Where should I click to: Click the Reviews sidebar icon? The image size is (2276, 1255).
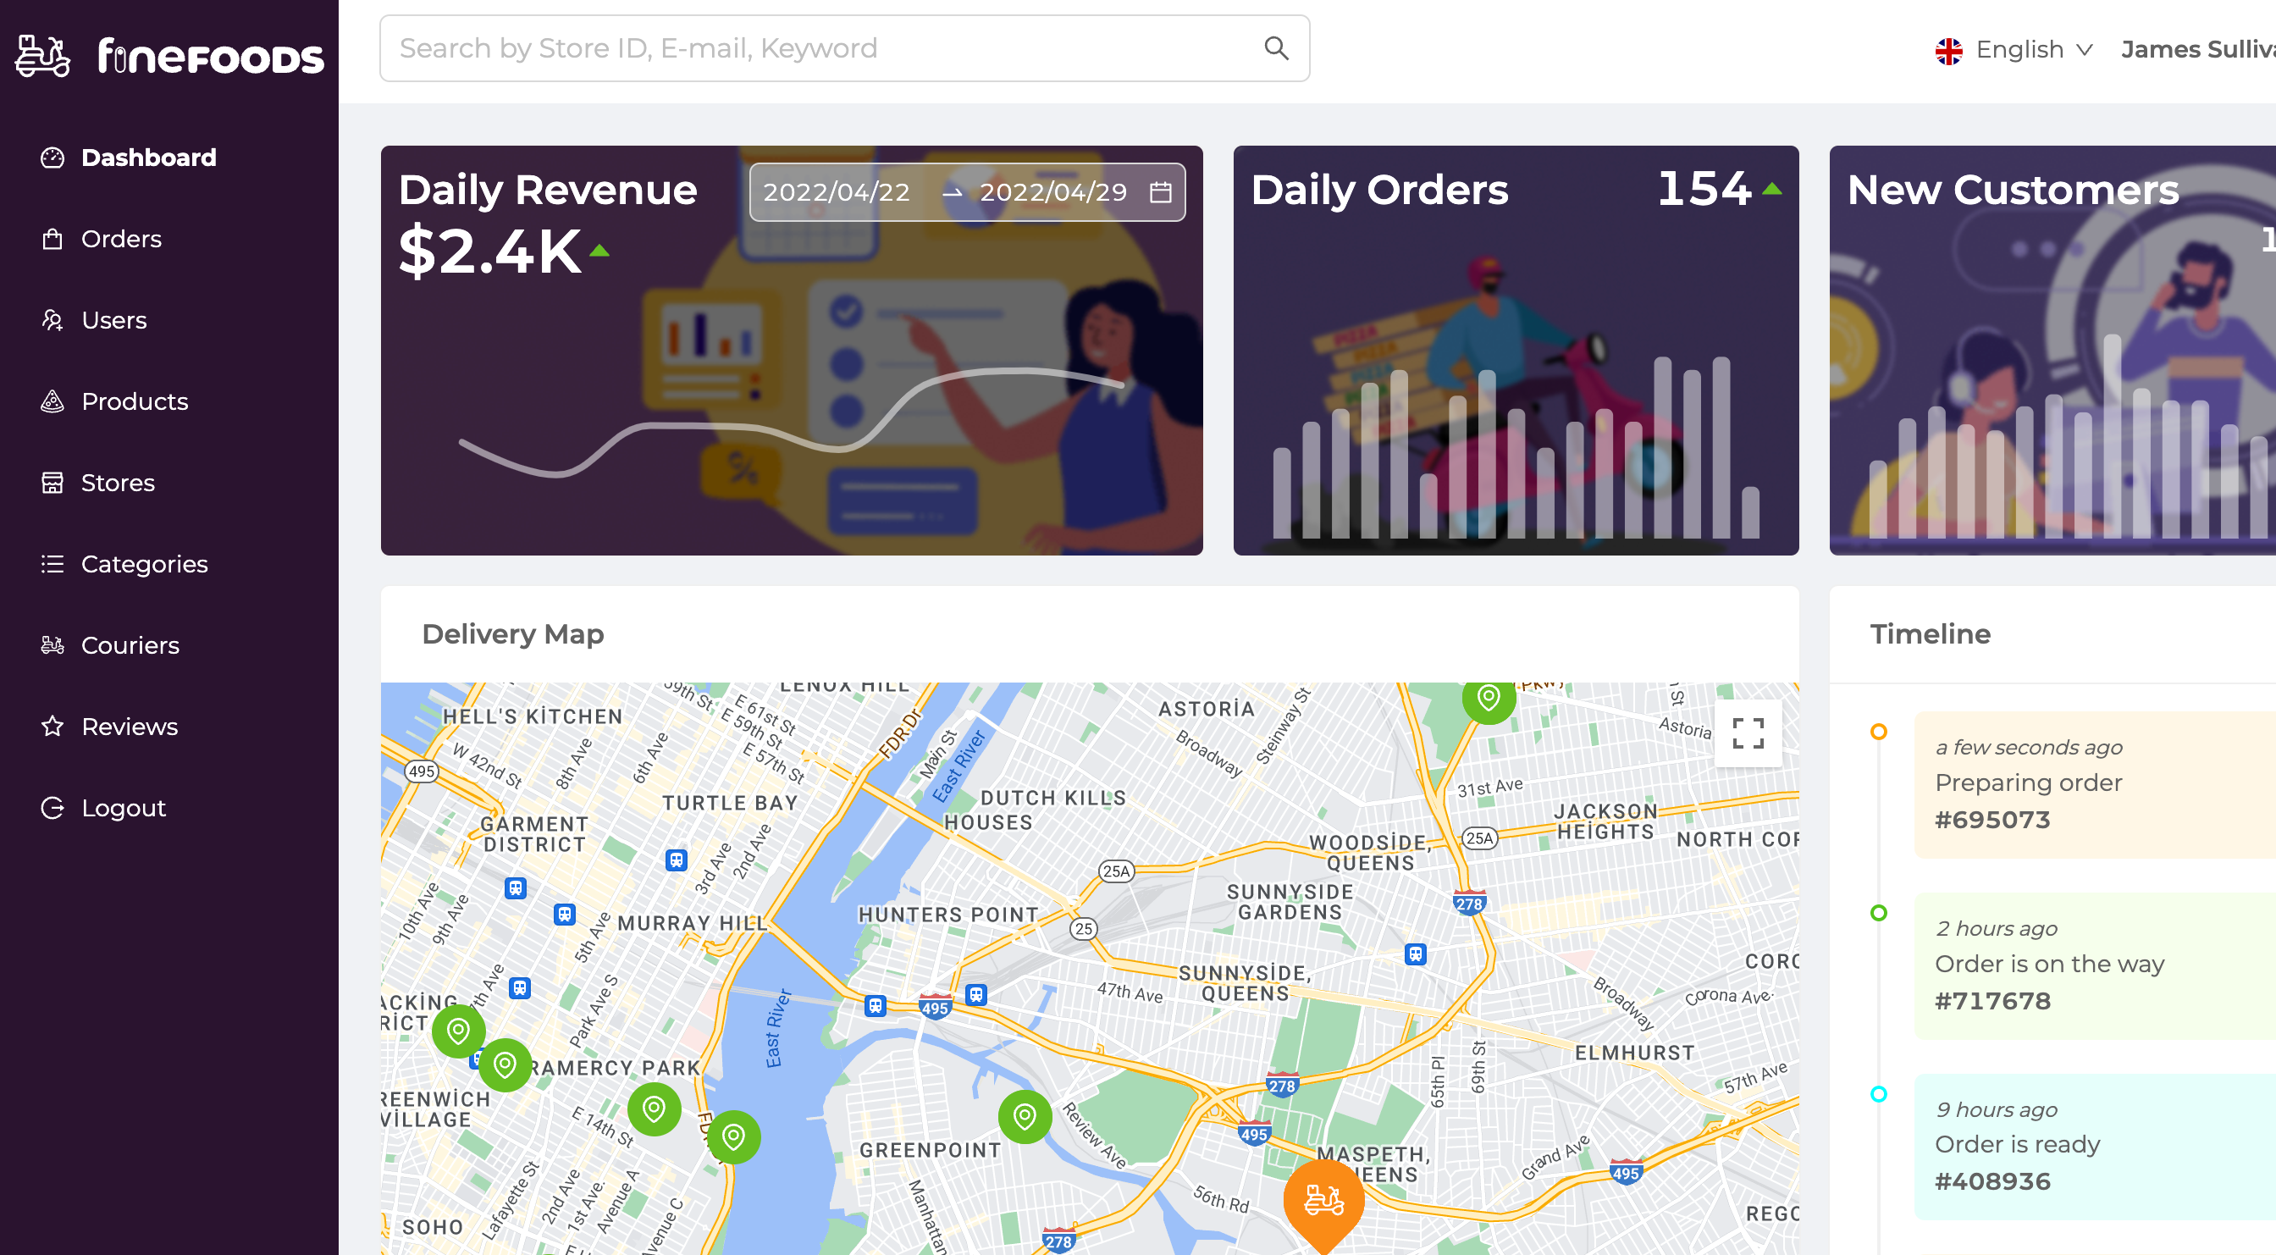54,725
